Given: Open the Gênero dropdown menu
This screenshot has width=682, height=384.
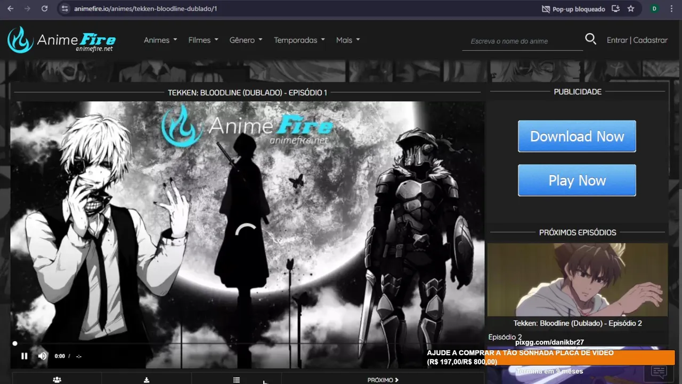Looking at the screenshot, I should (x=246, y=40).
